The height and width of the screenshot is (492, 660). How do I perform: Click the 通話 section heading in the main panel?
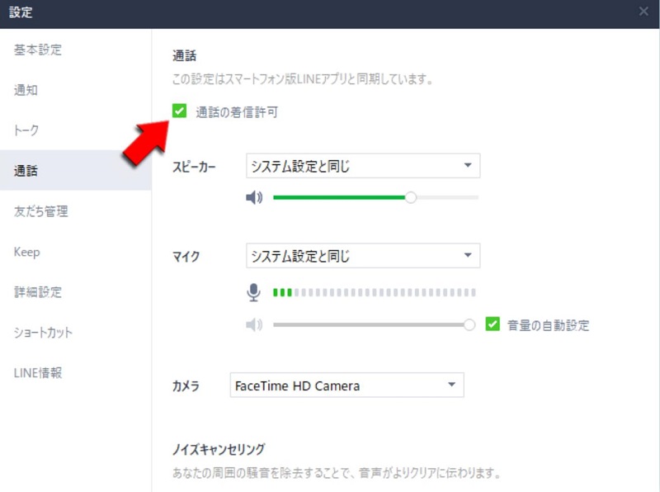tap(184, 55)
